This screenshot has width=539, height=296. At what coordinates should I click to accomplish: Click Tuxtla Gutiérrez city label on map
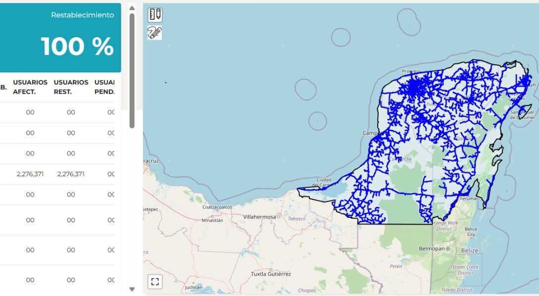tap(271, 274)
